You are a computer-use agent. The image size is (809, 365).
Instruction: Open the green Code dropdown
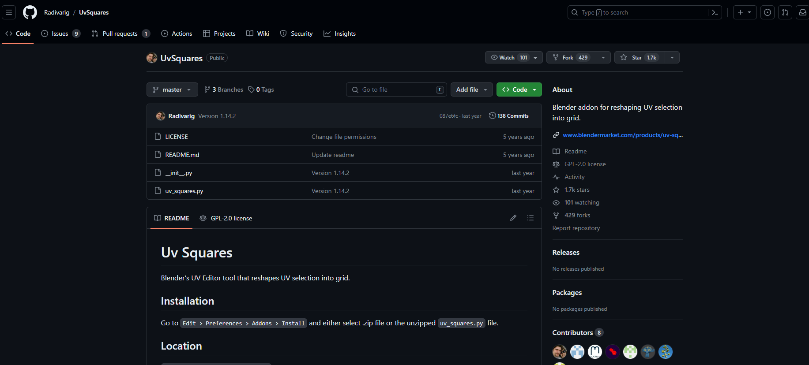(519, 89)
